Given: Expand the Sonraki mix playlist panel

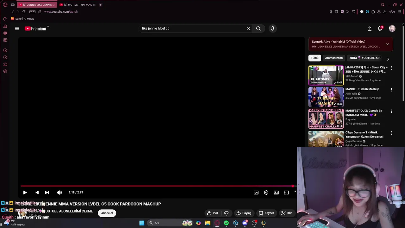Looking at the screenshot, I should [387, 44].
